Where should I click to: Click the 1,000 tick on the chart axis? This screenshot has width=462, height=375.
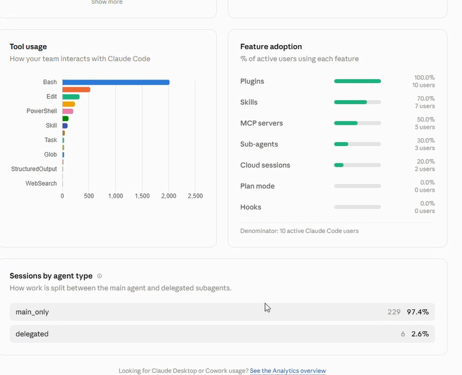coord(116,196)
